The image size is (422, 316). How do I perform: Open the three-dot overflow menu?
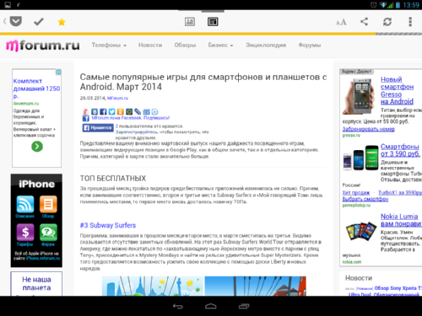coord(410,22)
